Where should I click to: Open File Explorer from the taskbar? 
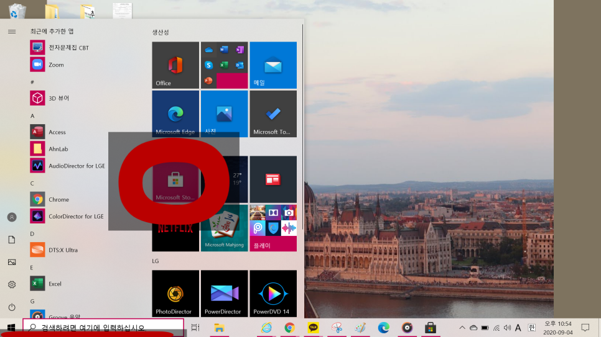click(x=219, y=328)
